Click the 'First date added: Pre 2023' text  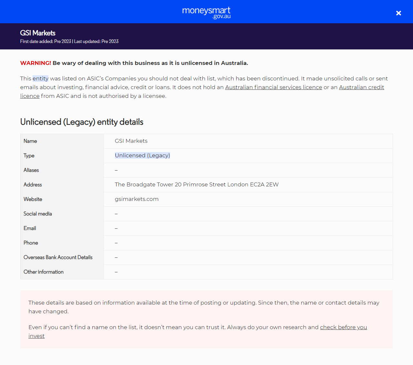pos(45,41)
